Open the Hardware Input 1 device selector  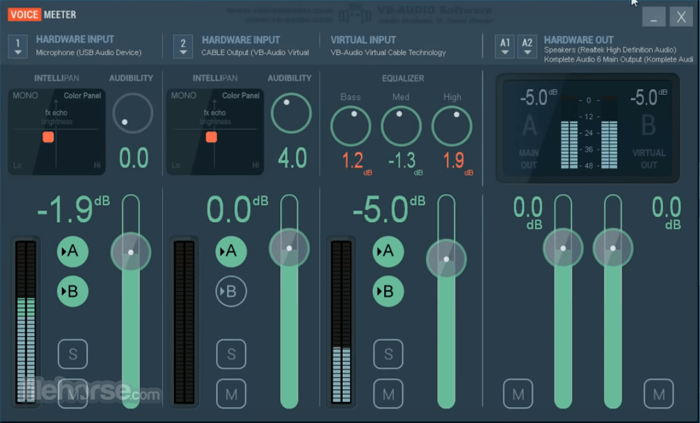18,46
